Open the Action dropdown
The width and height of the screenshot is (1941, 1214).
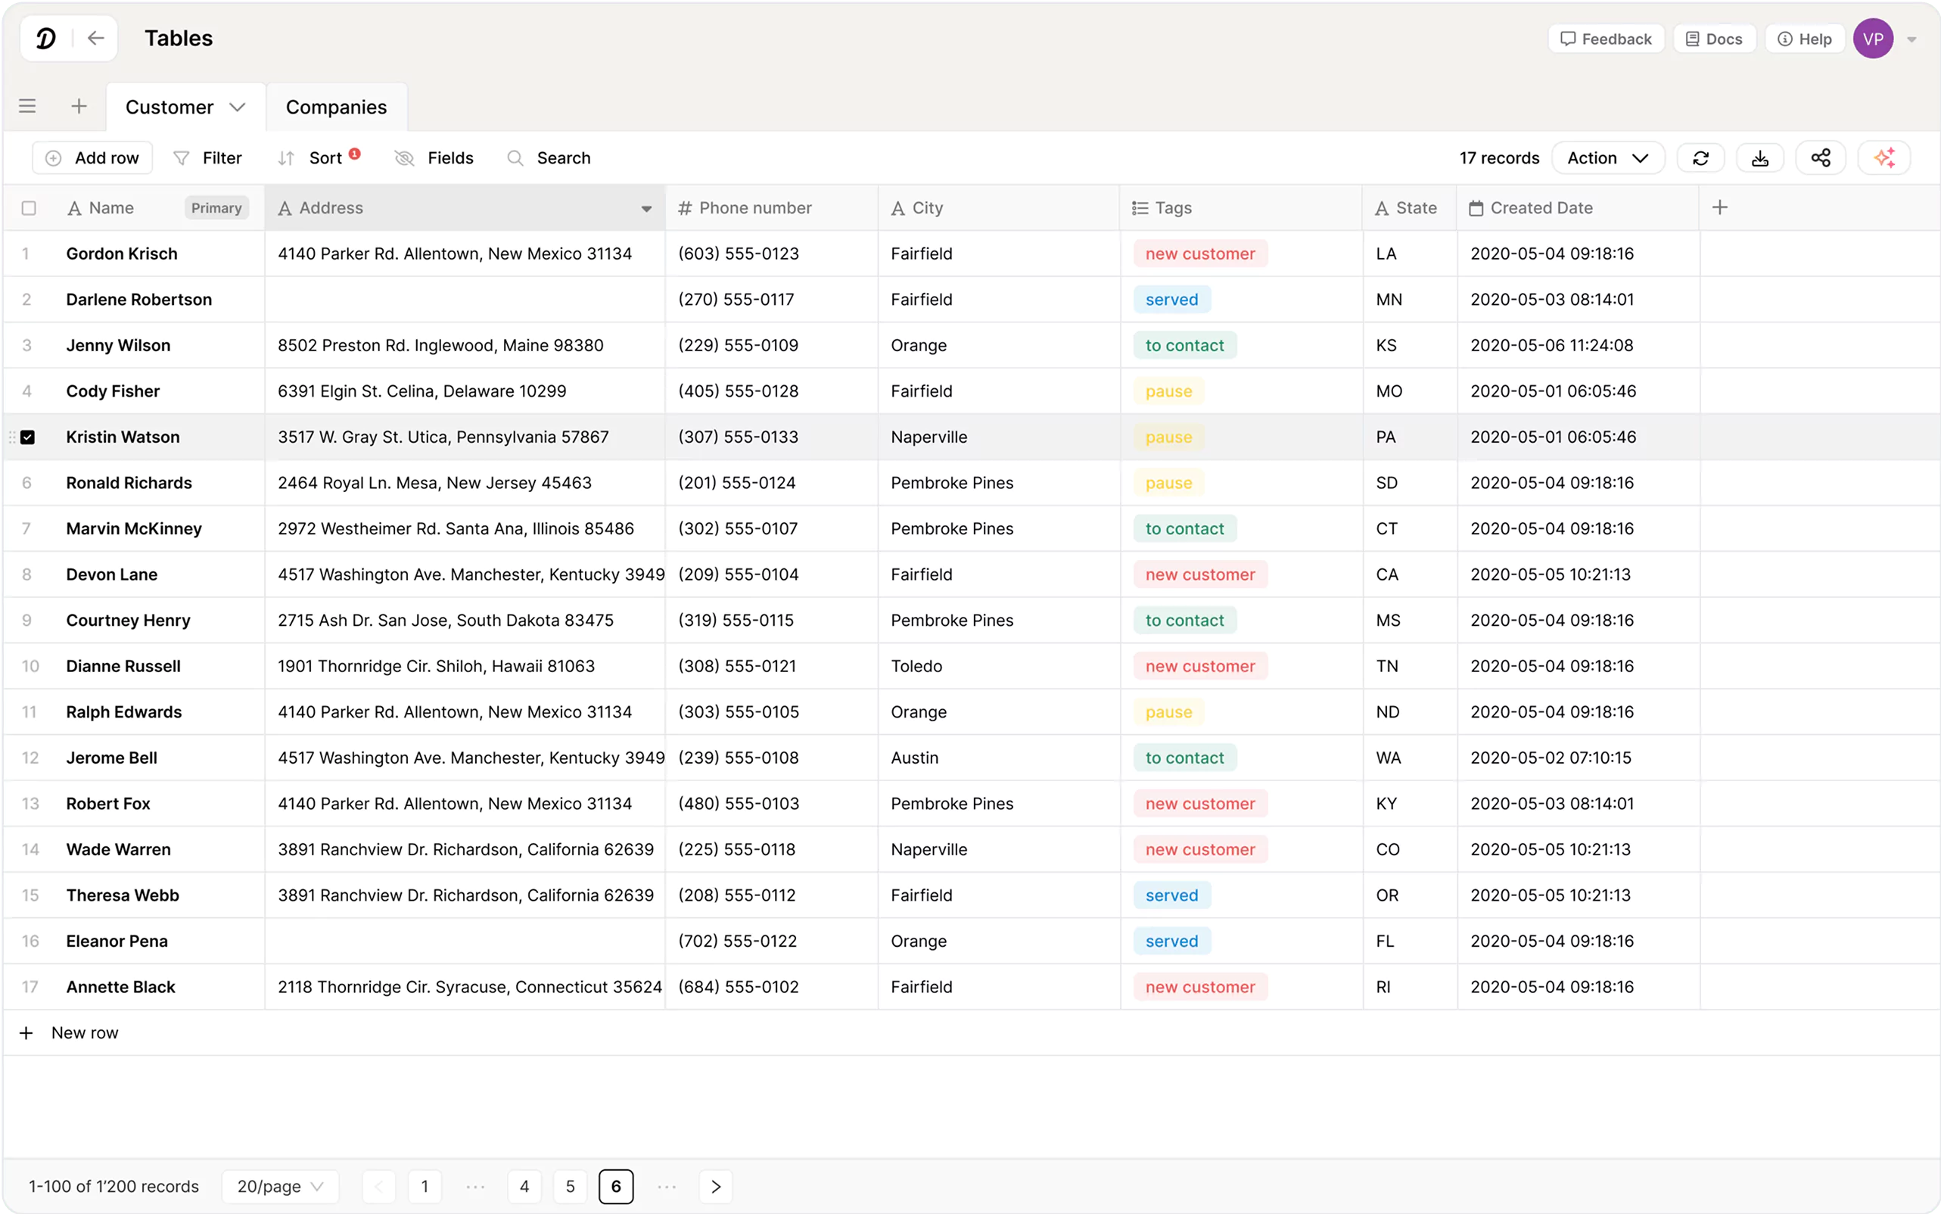pos(1607,158)
